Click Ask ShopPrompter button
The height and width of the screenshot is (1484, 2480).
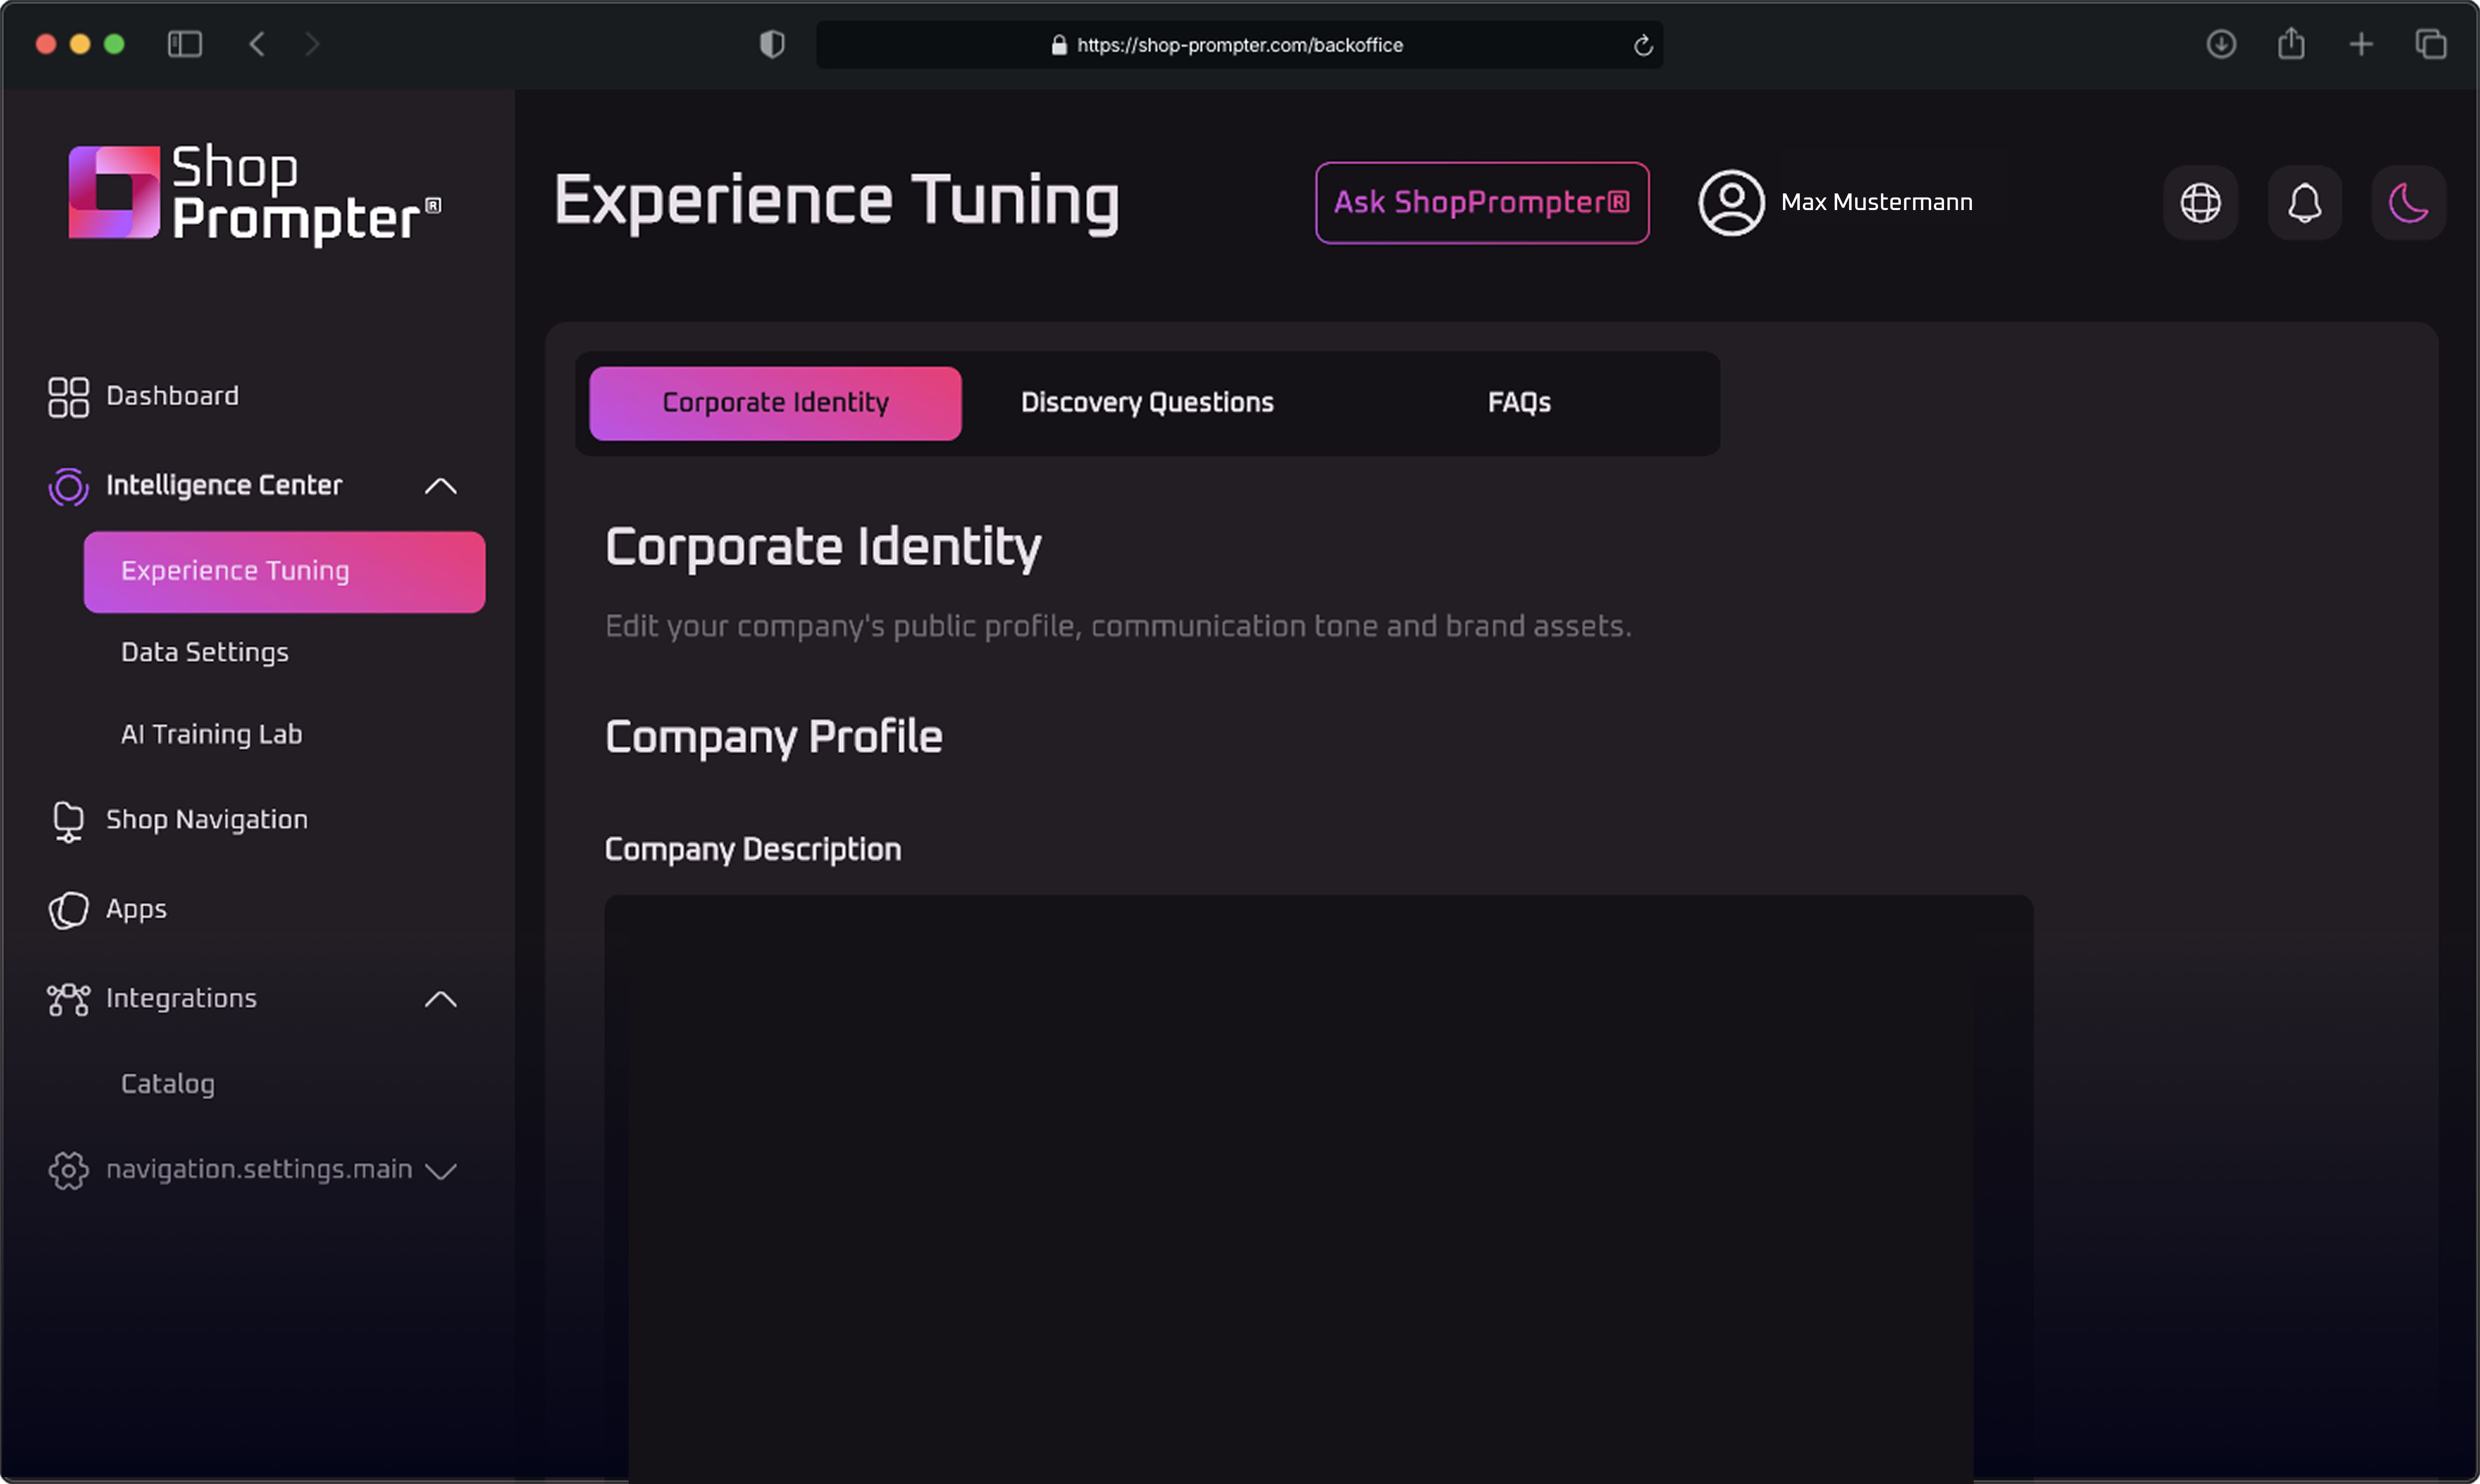coord(1481,203)
